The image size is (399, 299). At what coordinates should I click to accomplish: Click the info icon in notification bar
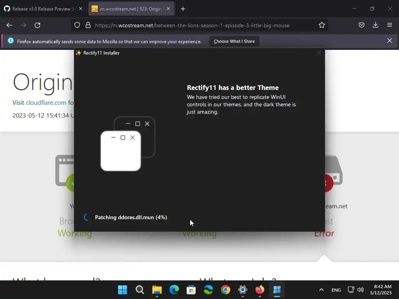pos(11,40)
